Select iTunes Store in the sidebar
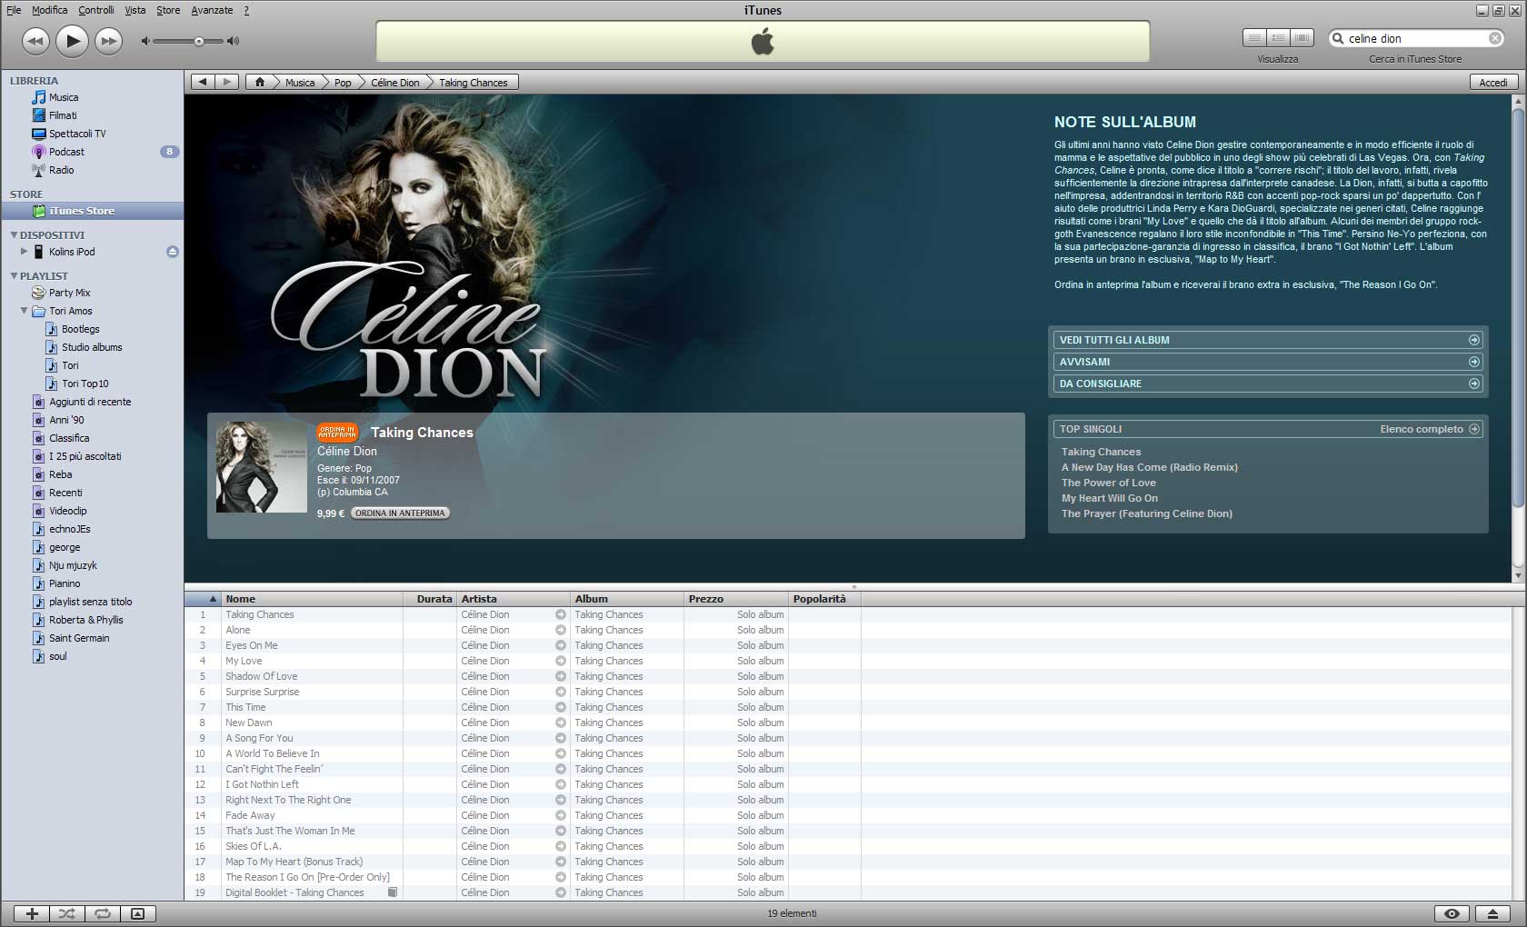This screenshot has height=927, width=1527. click(92, 211)
